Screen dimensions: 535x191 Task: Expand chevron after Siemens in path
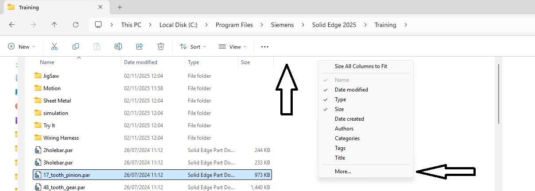click(x=303, y=25)
